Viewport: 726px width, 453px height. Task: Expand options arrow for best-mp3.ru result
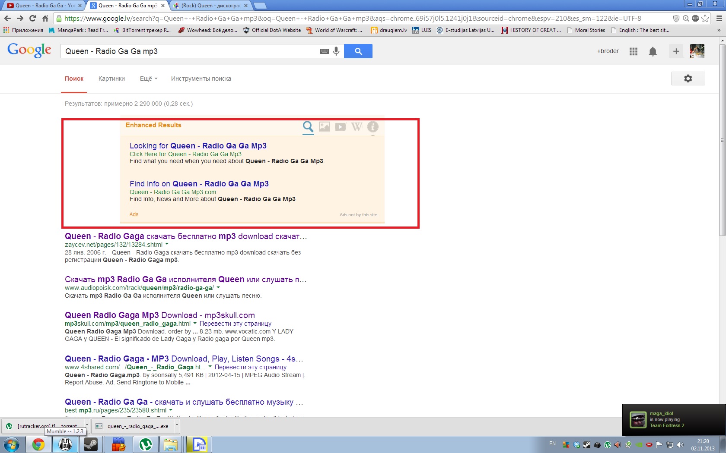(171, 410)
